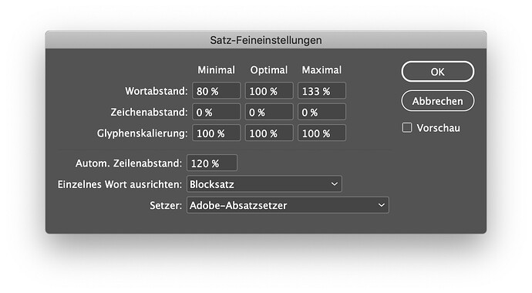Click the OK button

438,72
